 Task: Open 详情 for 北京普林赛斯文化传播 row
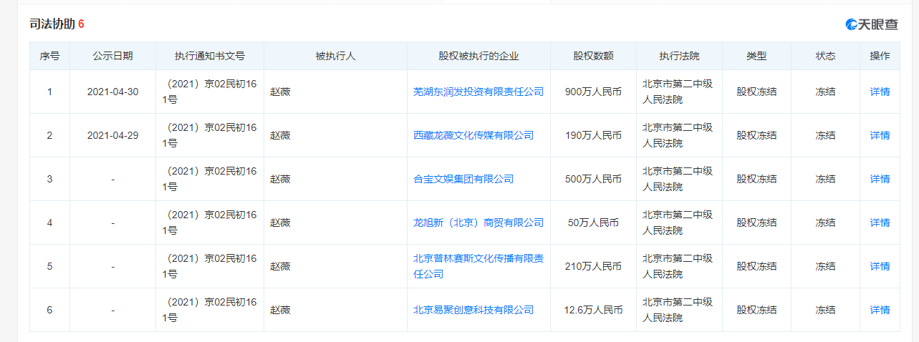pyautogui.click(x=880, y=266)
